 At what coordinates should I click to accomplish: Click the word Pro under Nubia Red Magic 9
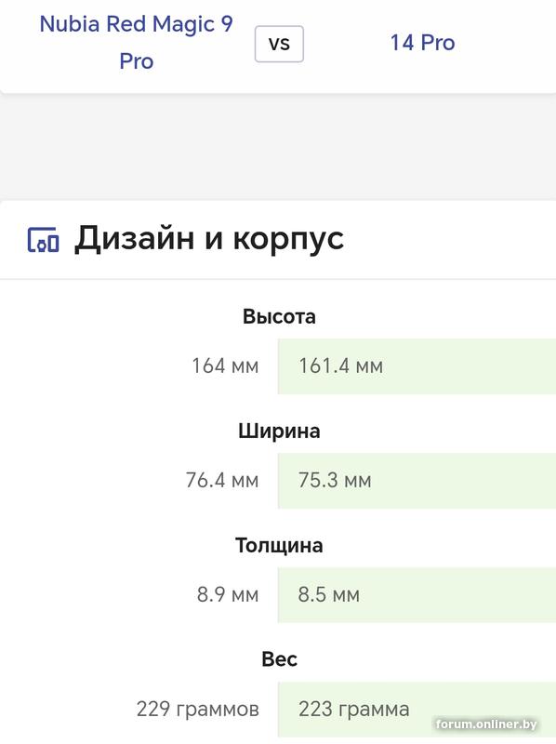(136, 61)
